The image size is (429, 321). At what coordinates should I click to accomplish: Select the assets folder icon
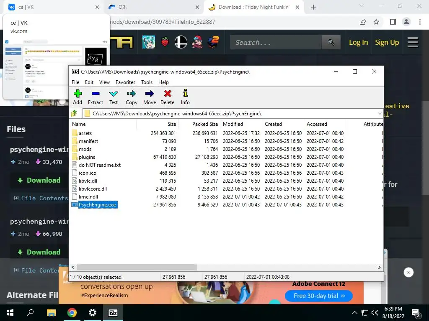pyautogui.click(x=75, y=133)
